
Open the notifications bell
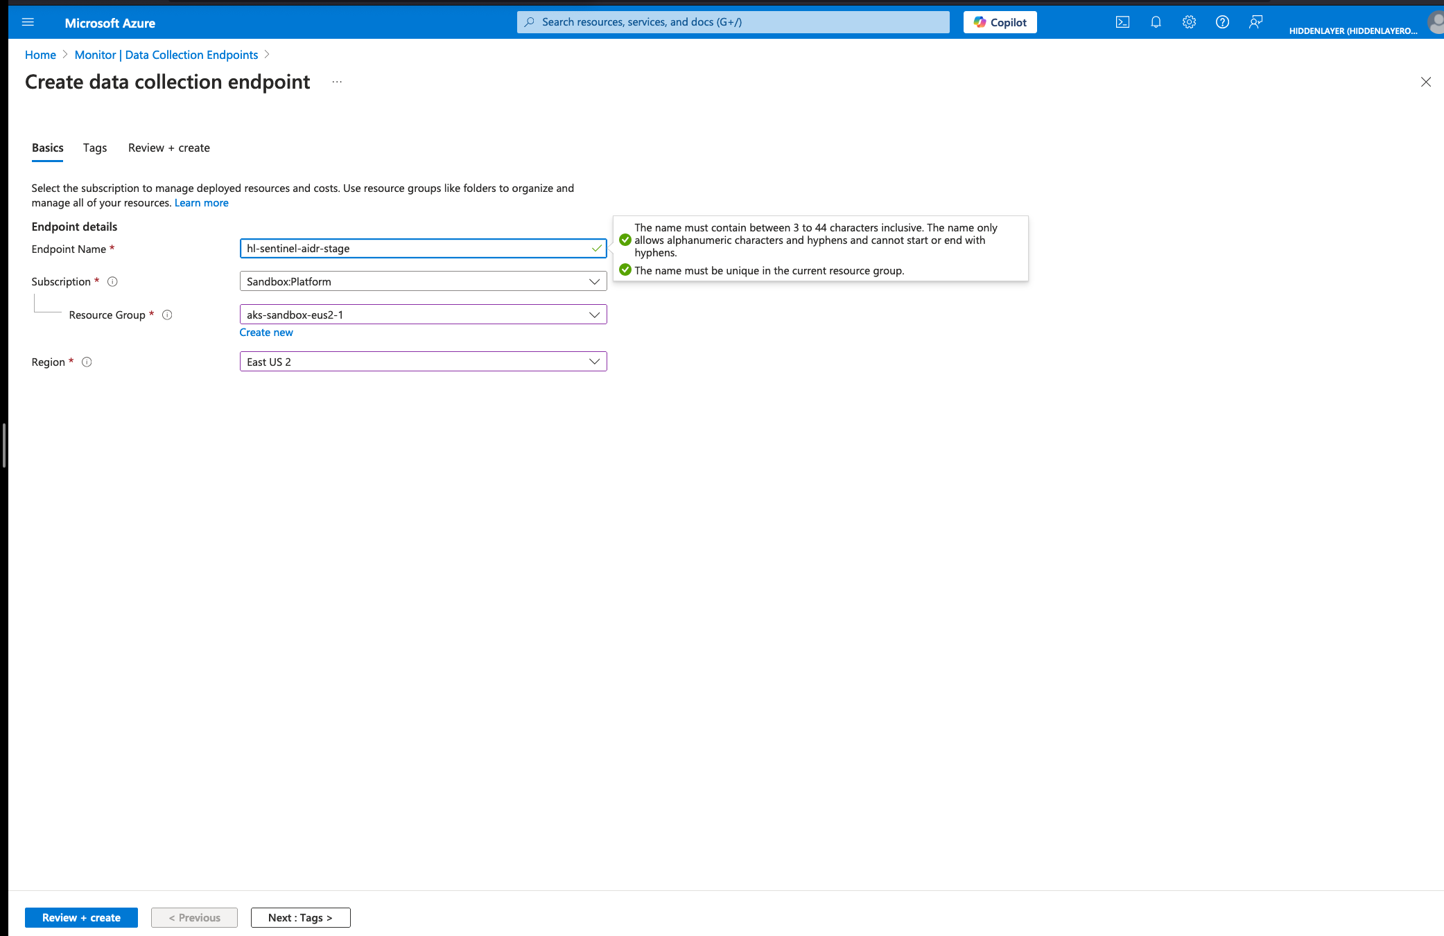point(1156,22)
